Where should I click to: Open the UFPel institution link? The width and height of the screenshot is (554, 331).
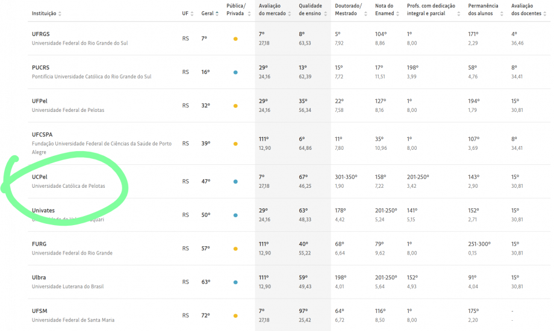(x=40, y=101)
